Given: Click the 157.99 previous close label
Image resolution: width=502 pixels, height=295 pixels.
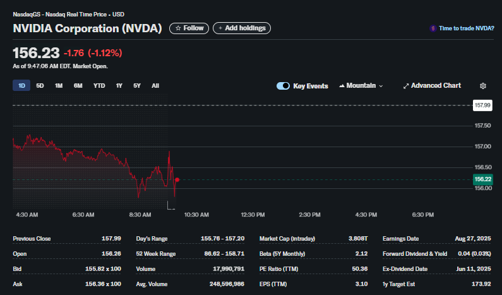Looking at the screenshot, I should 482,105.
